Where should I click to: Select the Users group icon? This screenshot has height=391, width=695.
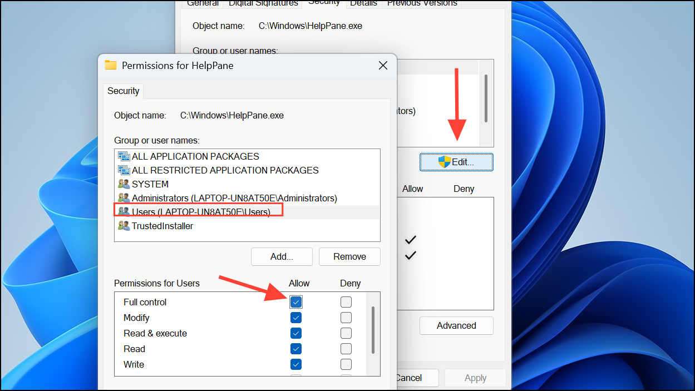click(x=124, y=211)
